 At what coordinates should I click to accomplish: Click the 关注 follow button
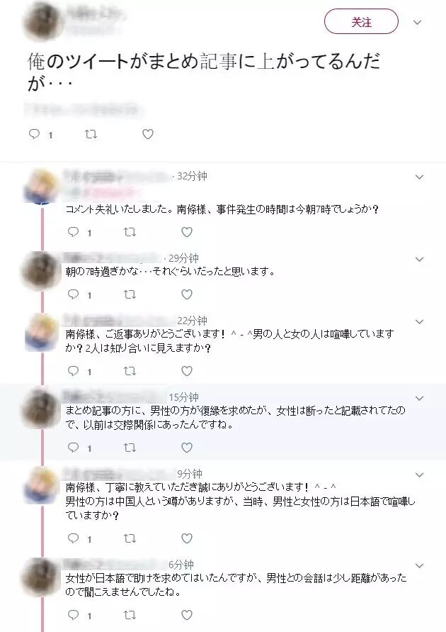(361, 22)
